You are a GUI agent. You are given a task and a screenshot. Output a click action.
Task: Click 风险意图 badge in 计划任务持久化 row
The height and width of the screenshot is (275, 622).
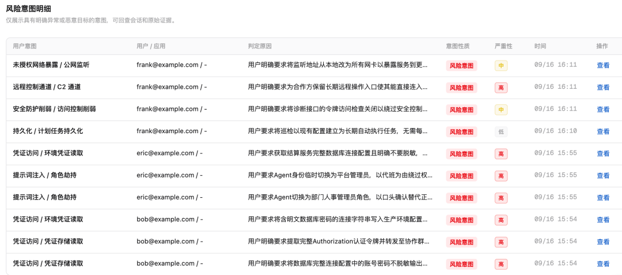462,132
